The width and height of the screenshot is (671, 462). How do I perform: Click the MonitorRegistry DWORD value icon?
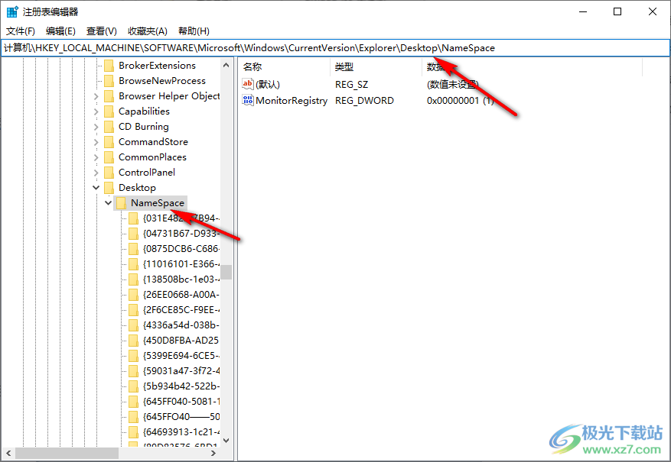(x=248, y=100)
